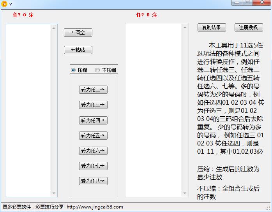The image size is (272, 212).
Task: Click down arrow of result box scrollbar
Action: 185,193
